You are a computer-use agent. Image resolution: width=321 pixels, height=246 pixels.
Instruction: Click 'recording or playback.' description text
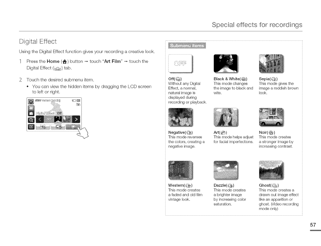[187, 102]
